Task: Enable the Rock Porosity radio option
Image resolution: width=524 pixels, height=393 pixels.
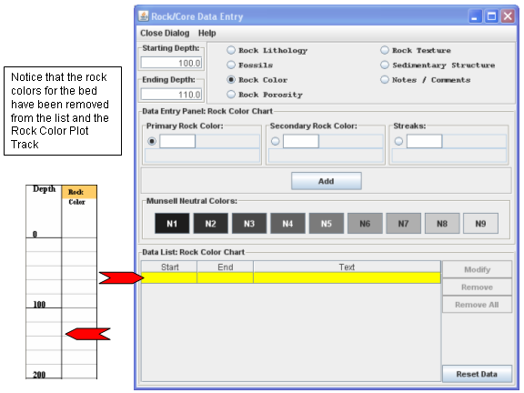Action: point(231,95)
